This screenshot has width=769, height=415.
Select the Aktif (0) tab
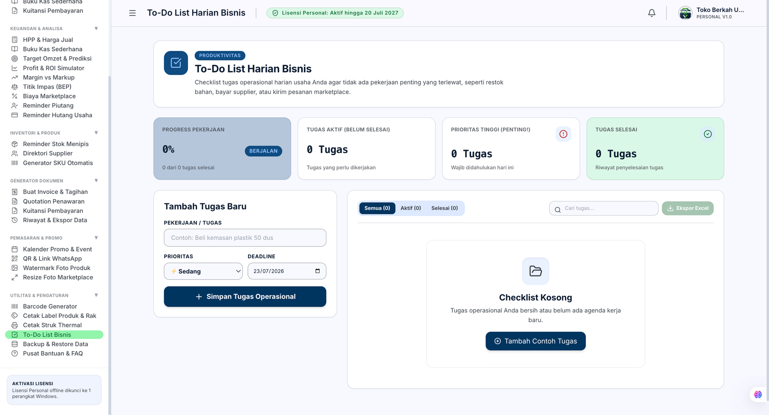[411, 208]
